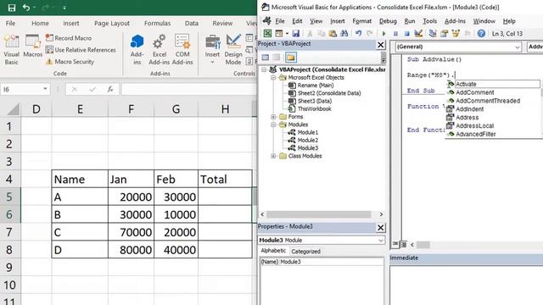Image resolution: width=543 pixels, height=305 pixels.
Task: Open the Excel File tab
Action: click(x=10, y=23)
